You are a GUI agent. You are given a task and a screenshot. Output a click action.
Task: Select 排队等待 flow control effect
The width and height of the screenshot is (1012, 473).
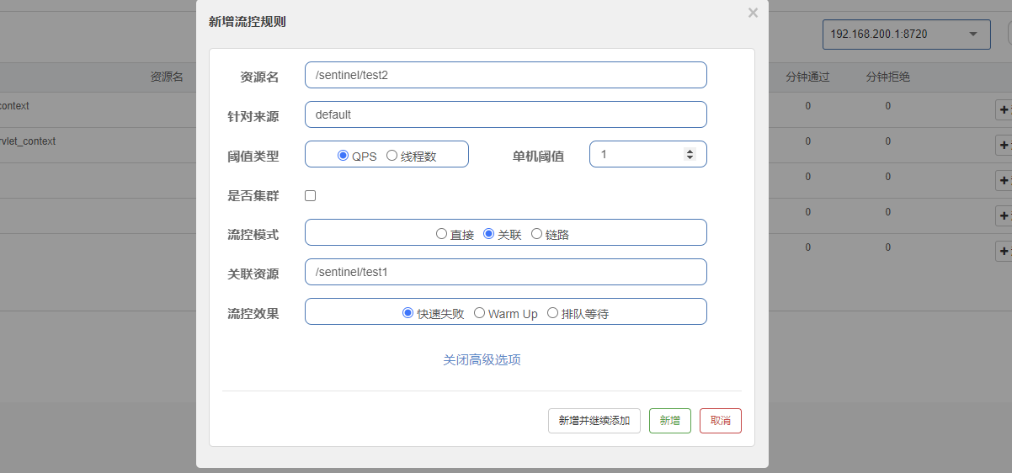coord(553,313)
